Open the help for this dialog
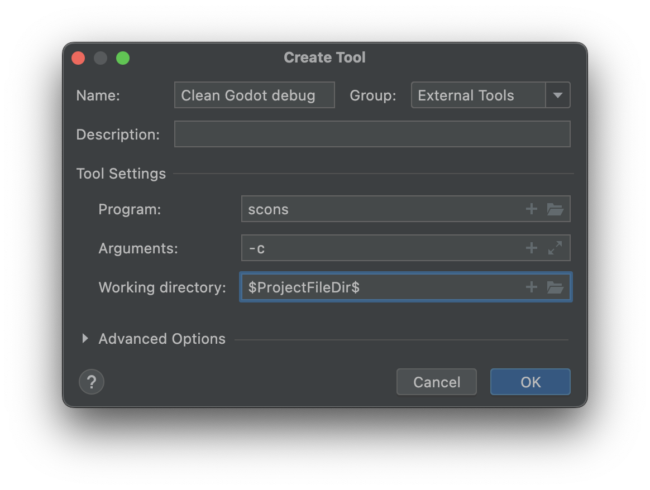The width and height of the screenshot is (650, 490). pos(91,382)
